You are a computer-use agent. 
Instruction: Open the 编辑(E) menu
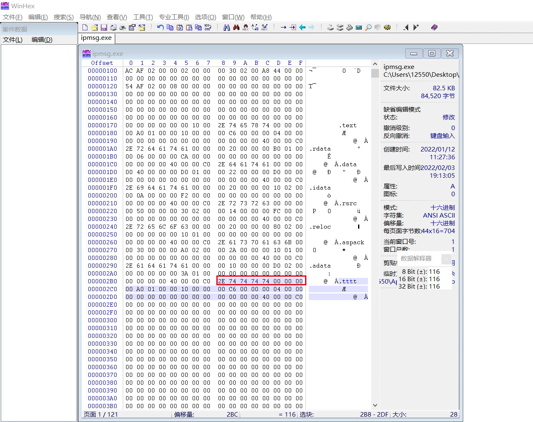pyautogui.click(x=38, y=17)
